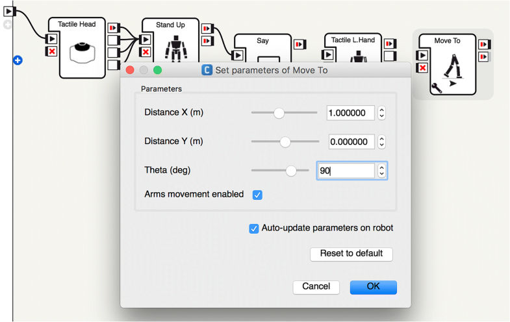510x322 pixels.
Task: Click the Distance Y value field
Action: 351,142
